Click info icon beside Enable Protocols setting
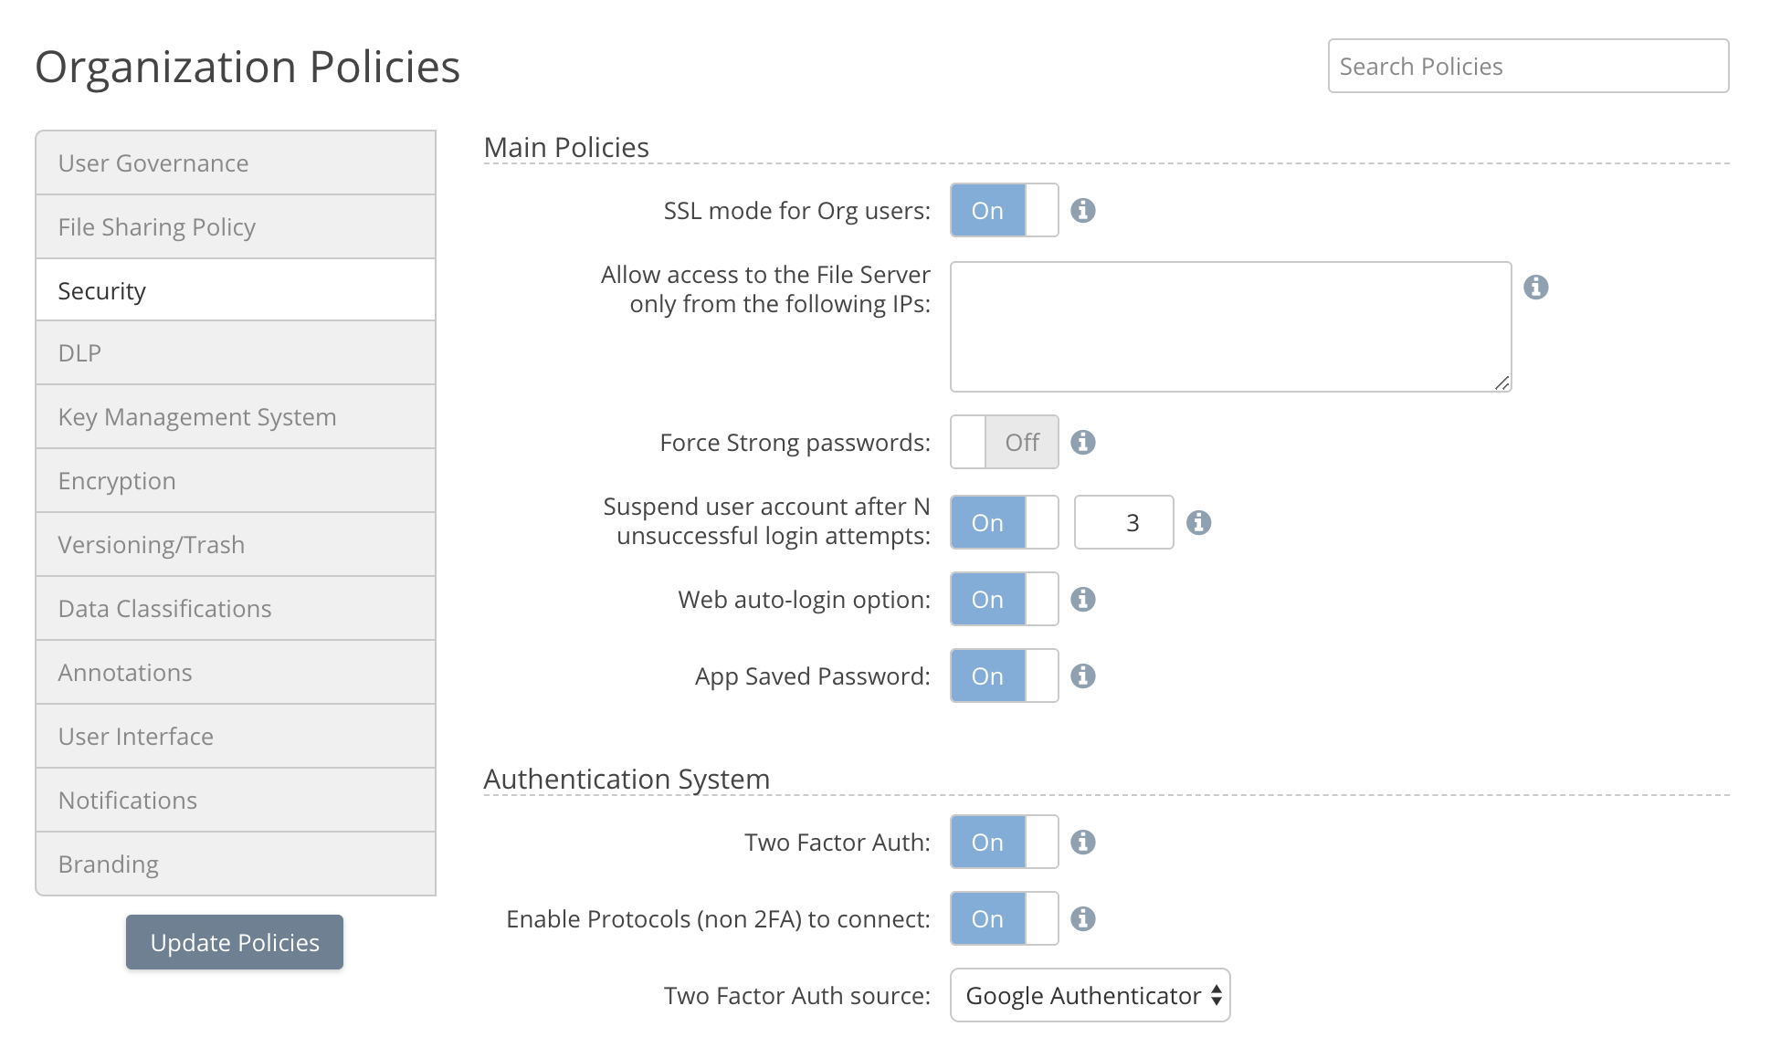Screen dimensions: 1770x1037 click(1083, 919)
